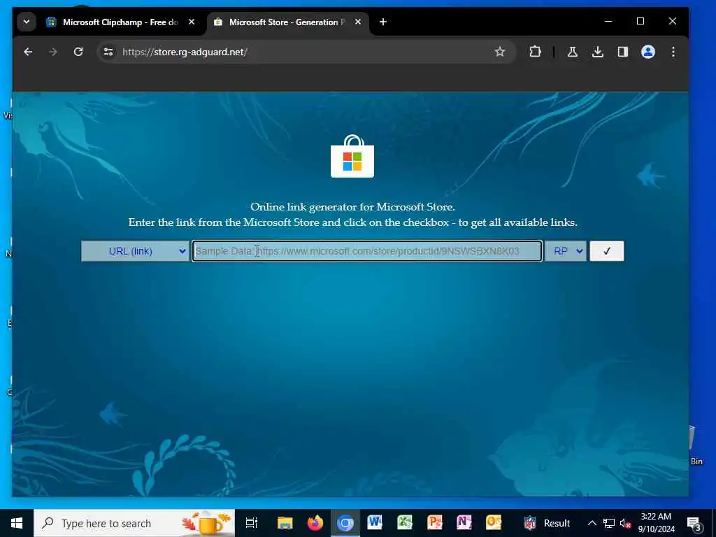This screenshot has height=537, width=716.
Task: Click the NFL Result news widget
Action: (x=547, y=523)
